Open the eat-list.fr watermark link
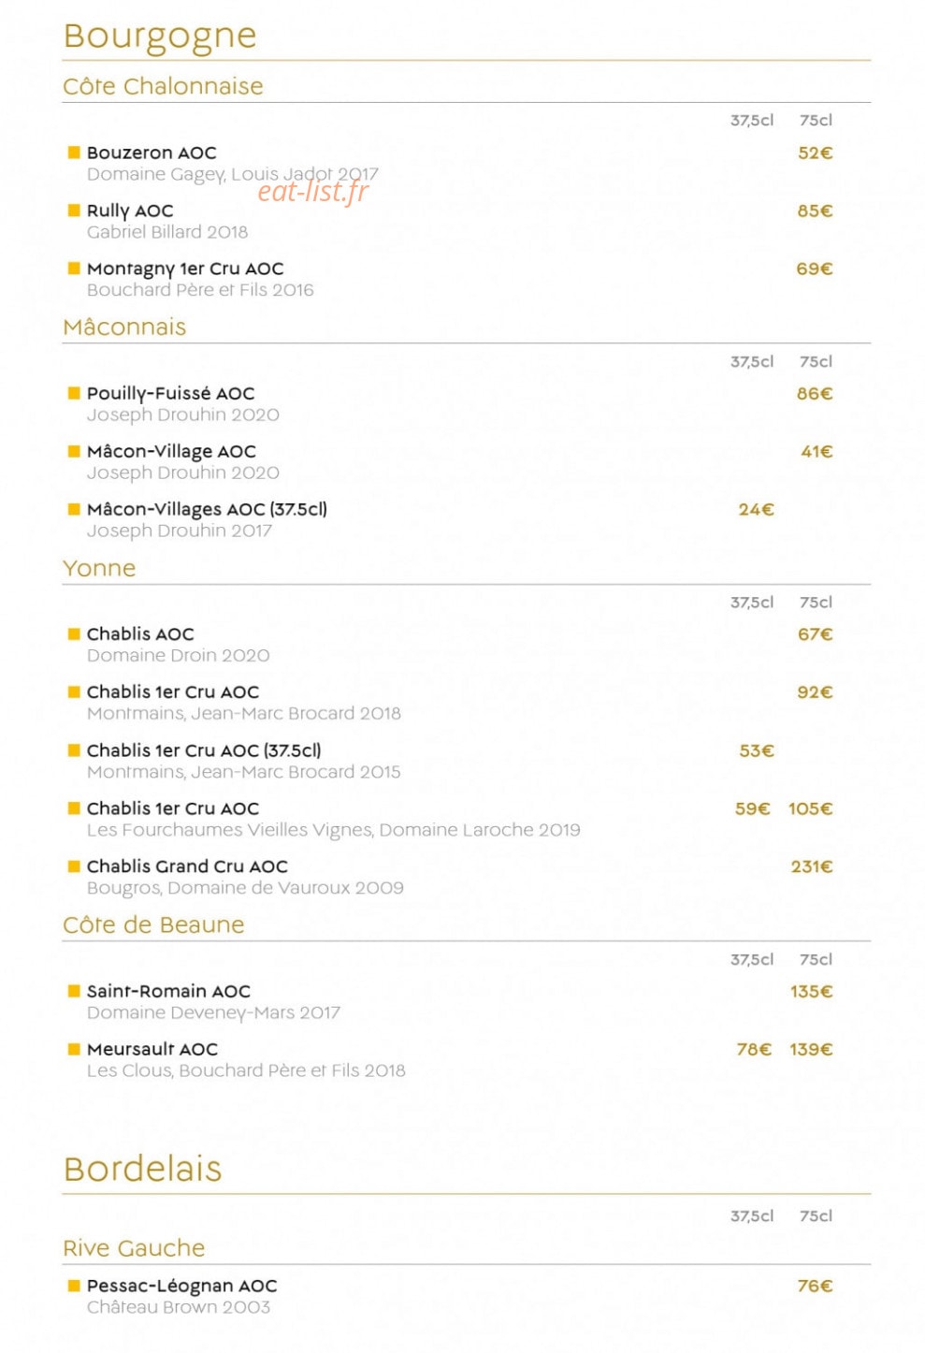This screenshot has height=1353, width=925. coord(313,191)
